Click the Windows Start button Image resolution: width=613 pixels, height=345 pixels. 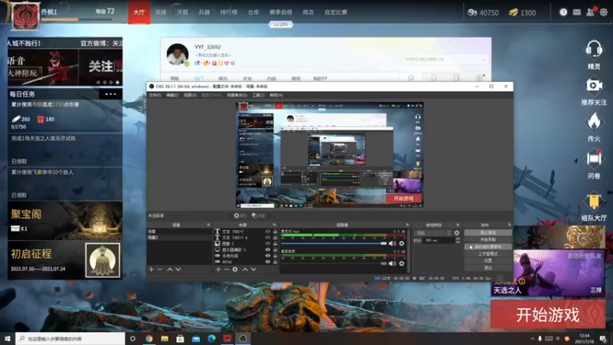coord(8,338)
